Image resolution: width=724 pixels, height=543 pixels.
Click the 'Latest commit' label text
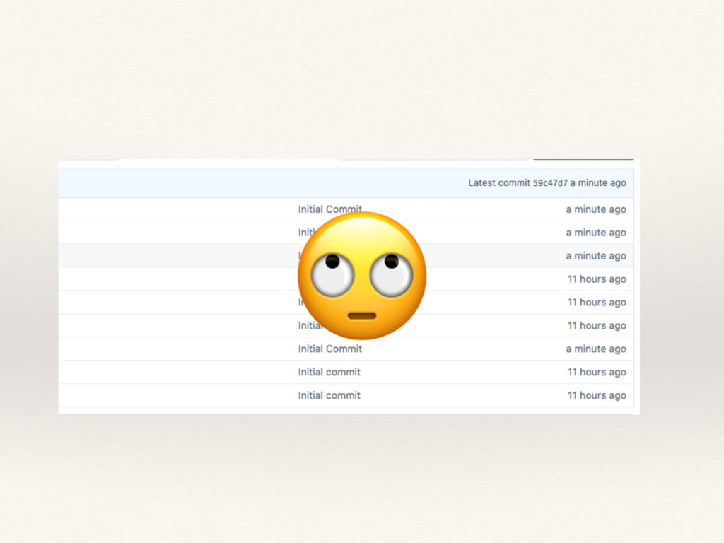click(x=499, y=183)
